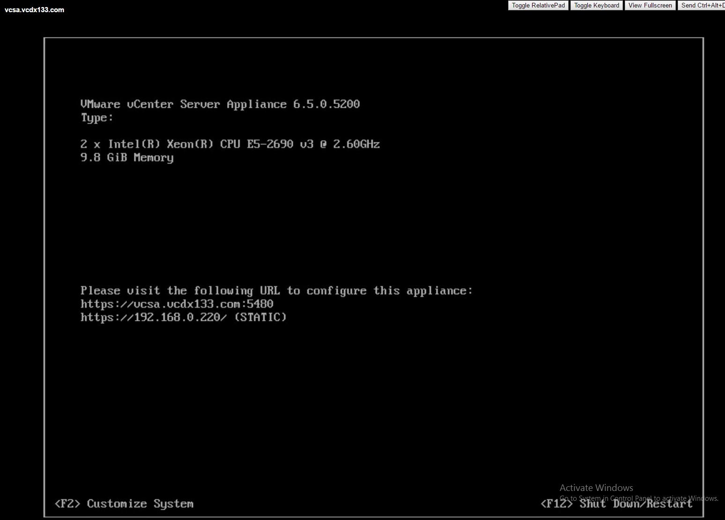Image resolution: width=725 pixels, height=520 pixels.
Task: Click the (STATIC) label after the IP address
Action: (260, 318)
